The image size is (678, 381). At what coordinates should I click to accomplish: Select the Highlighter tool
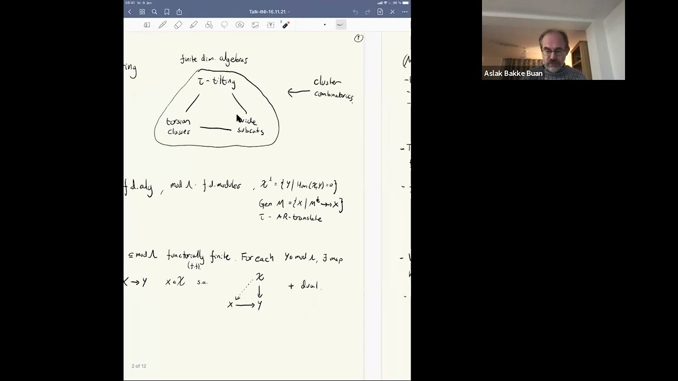pos(193,25)
